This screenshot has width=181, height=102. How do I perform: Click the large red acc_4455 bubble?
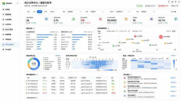pyautogui.click(x=161, y=37)
